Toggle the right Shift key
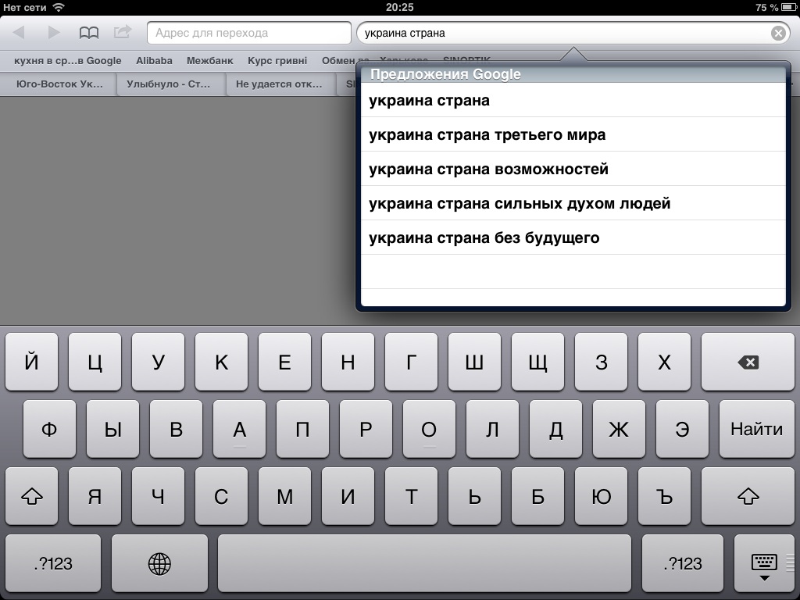The width and height of the screenshot is (800, 600). tap(748, 496)
